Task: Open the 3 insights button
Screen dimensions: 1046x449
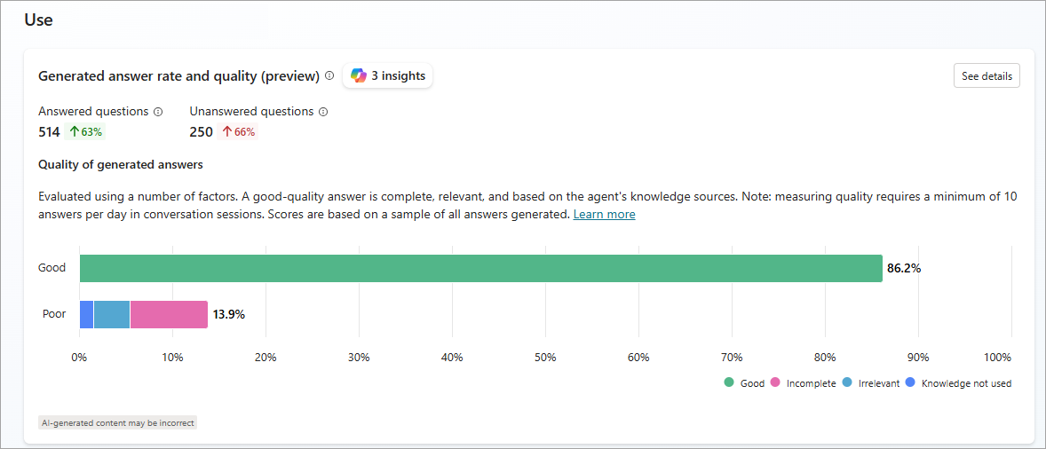Action: (388, 76)
